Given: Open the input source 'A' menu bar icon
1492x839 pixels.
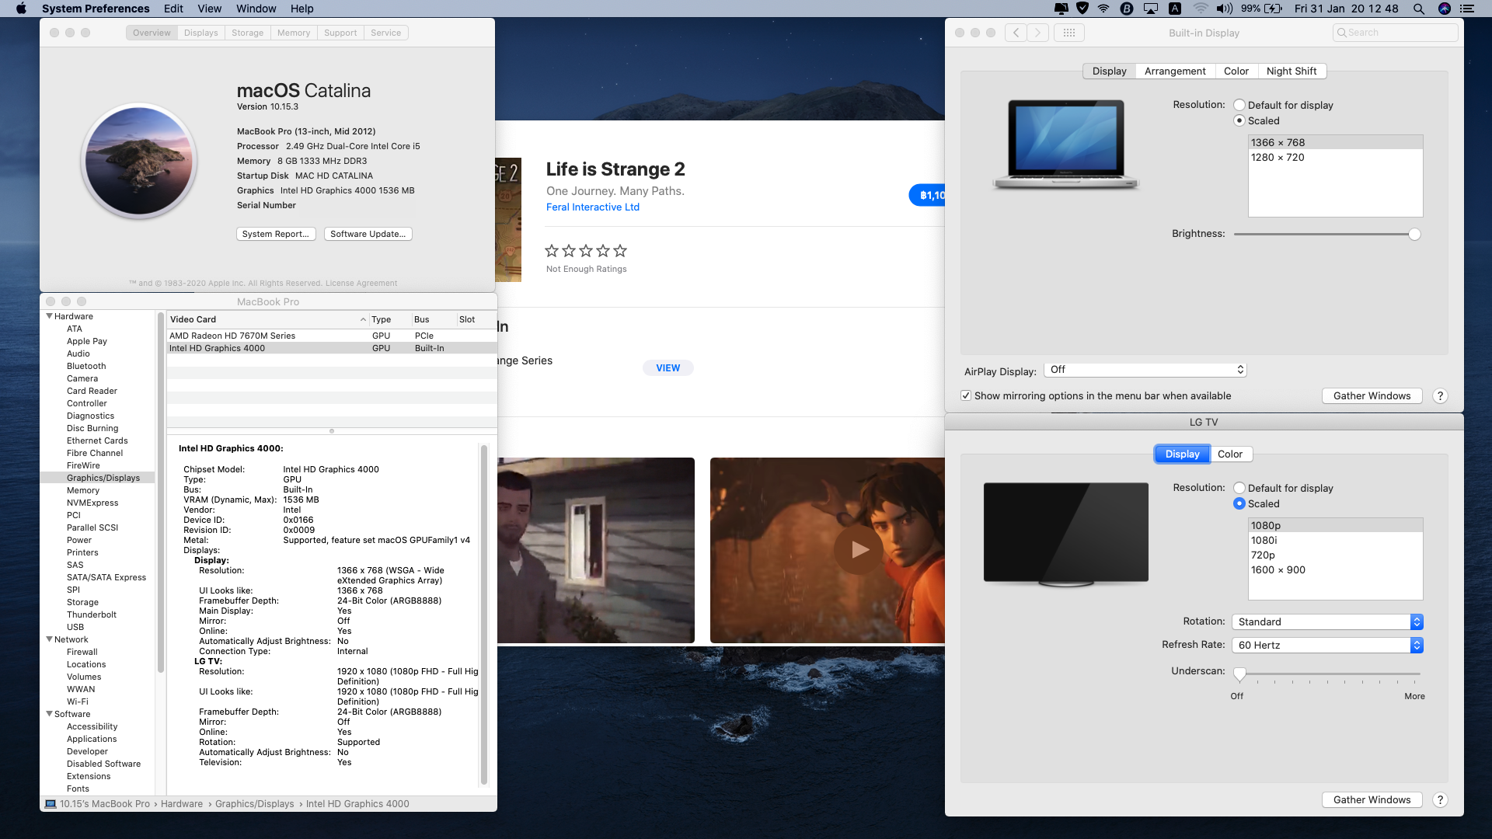Looking at the screenshot, I should [x=1175, y=9].
